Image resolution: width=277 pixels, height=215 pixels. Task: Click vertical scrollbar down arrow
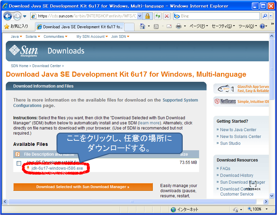coord(272,196)
